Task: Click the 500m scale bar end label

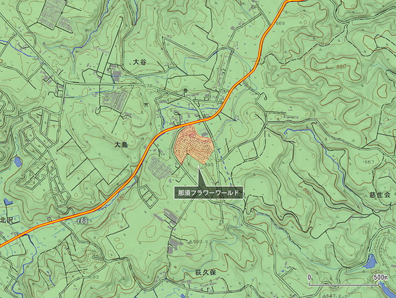Action: (381, 277)
